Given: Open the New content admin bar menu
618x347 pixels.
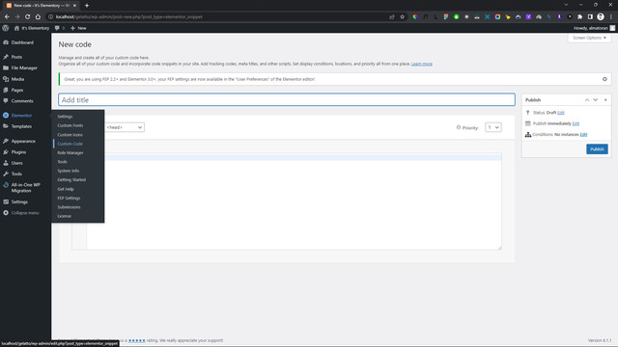Looking at the screenshot, I should click(x=78, y=28).
